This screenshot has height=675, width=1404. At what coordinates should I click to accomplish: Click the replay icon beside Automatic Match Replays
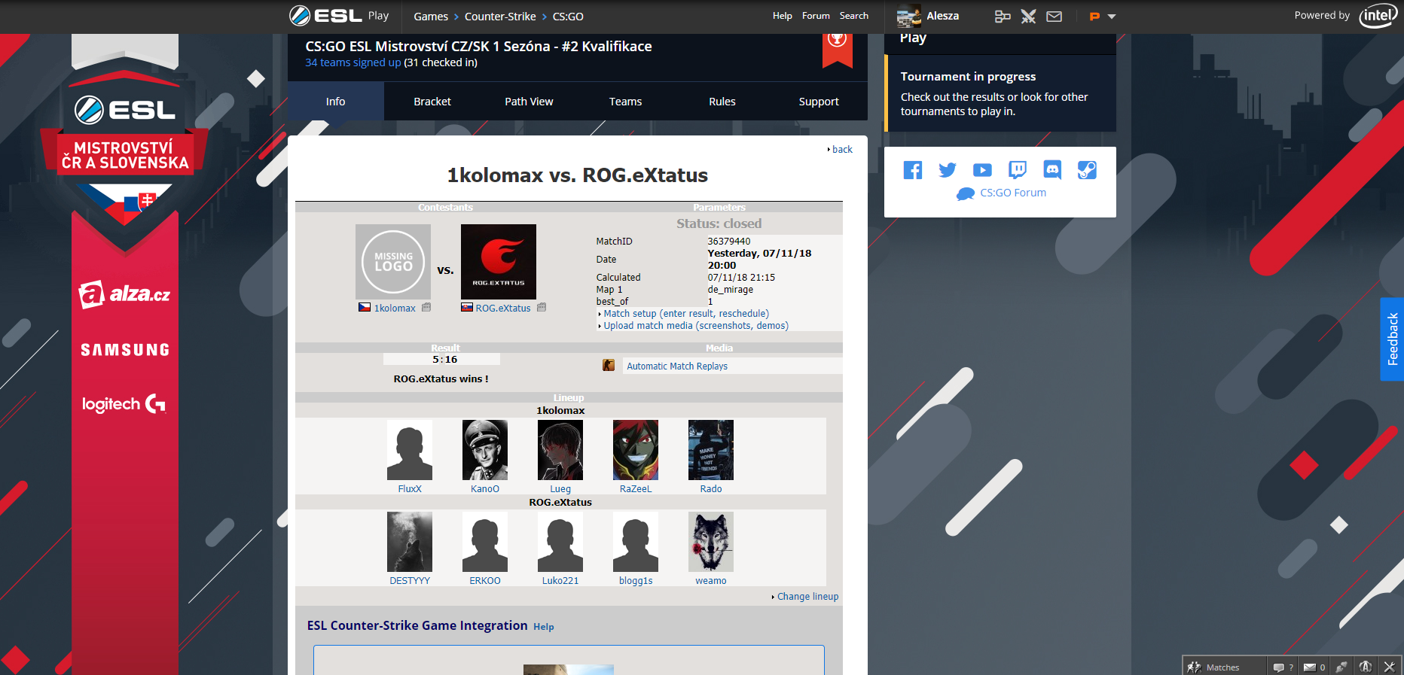tap(609, 366)
